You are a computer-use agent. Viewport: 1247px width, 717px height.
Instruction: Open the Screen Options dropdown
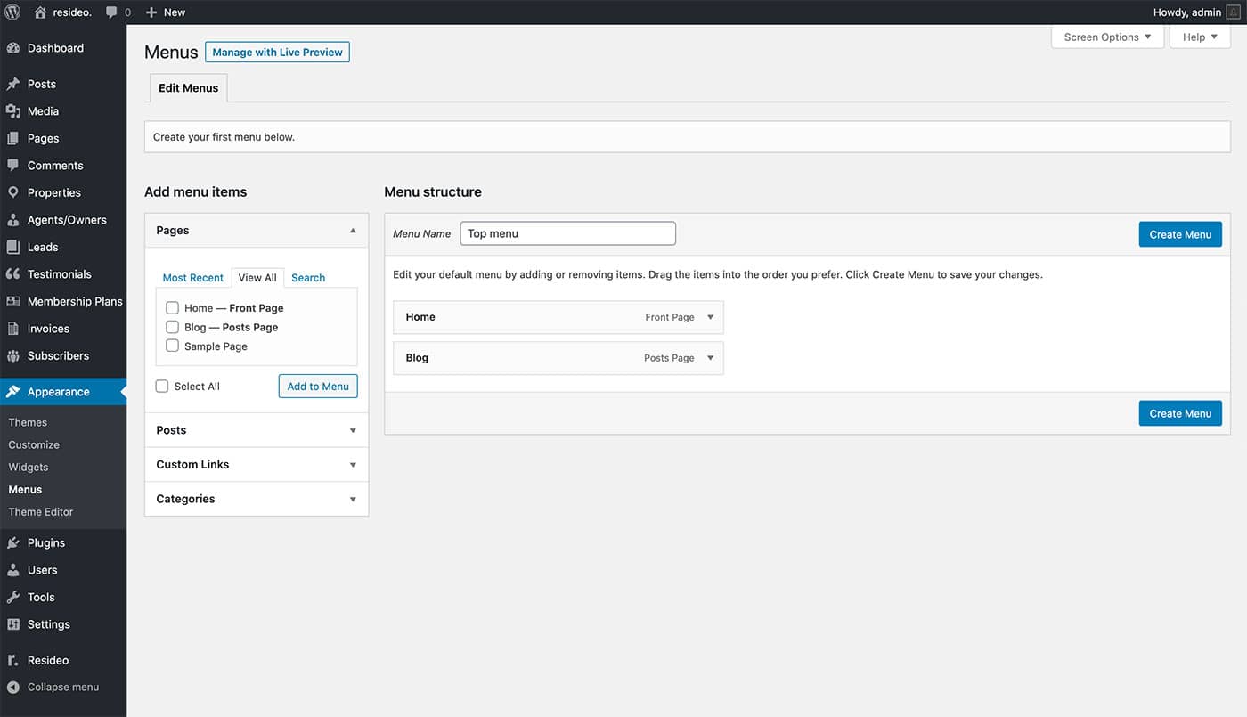(1106, 37)
